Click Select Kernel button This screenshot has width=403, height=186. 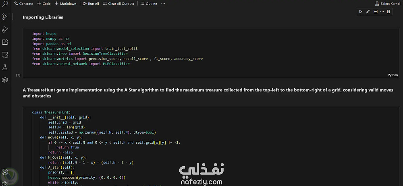tap(388, 4)
